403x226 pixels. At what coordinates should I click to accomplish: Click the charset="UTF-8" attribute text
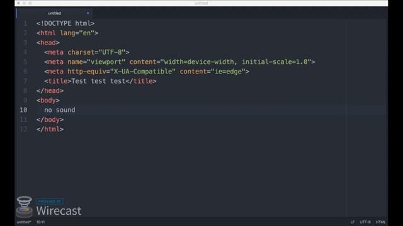(96, 52)
